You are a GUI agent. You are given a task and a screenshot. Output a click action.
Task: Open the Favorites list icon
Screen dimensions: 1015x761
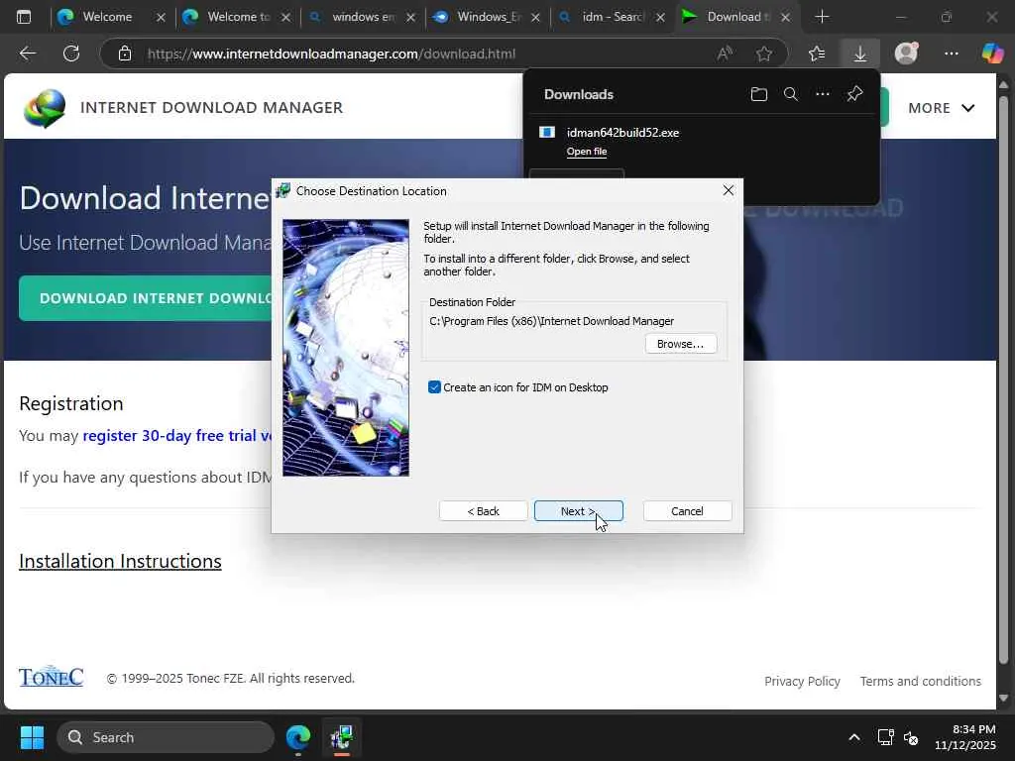click(x=817, y=54)
